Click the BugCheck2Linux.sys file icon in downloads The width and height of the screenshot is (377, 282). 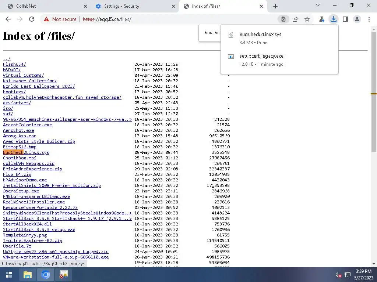click(x=231, y=35)
